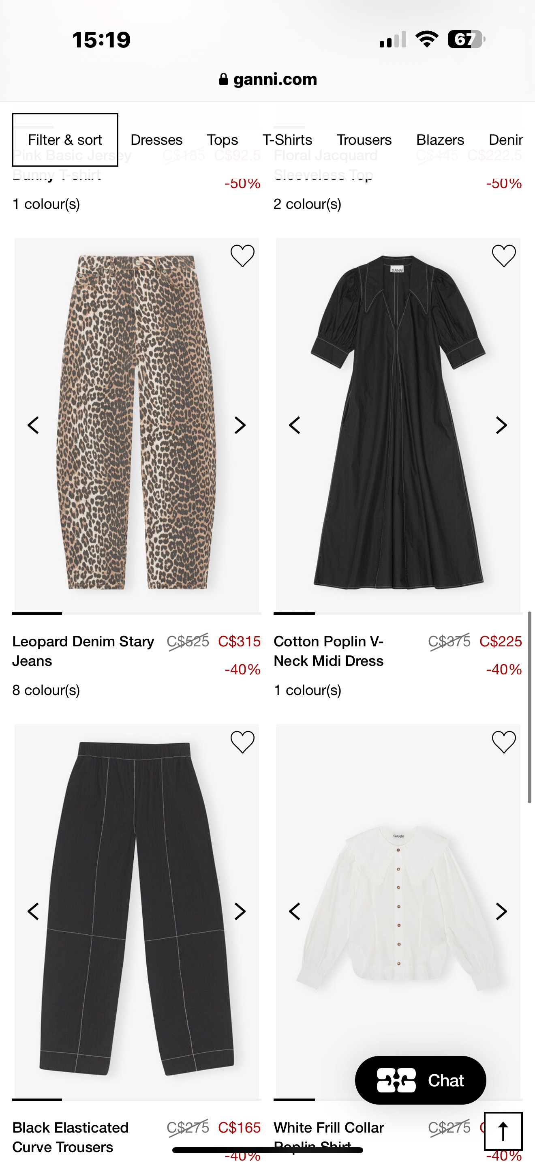Tap the ganni.com address bar

(268, 79)
